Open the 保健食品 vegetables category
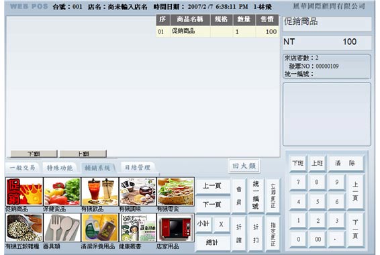 (x=62, y=191)
